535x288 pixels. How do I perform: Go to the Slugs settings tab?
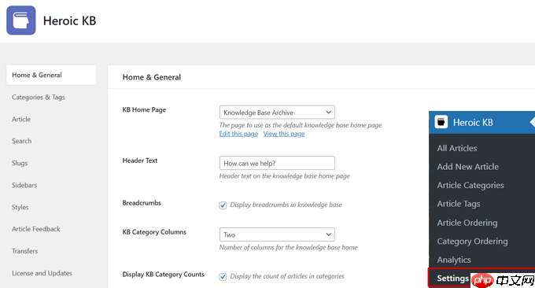[20, 163]
